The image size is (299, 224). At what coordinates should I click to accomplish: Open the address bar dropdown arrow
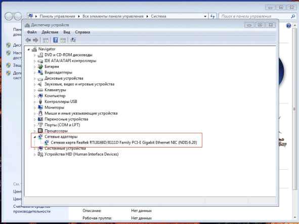click(205, 16)
